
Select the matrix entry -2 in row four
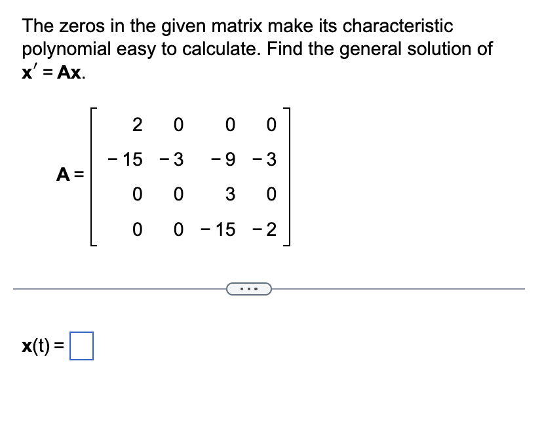[x=265, y=229]
